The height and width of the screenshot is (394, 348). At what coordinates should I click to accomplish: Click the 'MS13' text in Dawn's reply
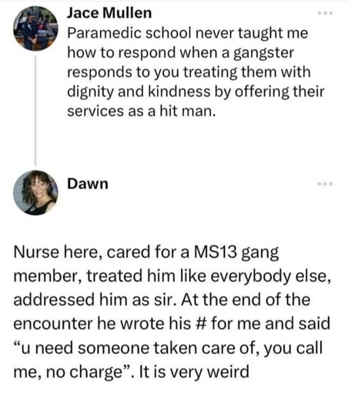(216, 252)
